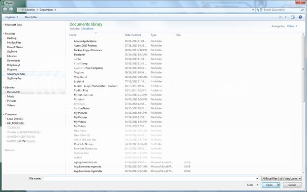Viewport: 307px width, 192px height.
Task: Select Microsoft Excel in the navigation pane
Action: pyautogui.click(x=13, y=25)
